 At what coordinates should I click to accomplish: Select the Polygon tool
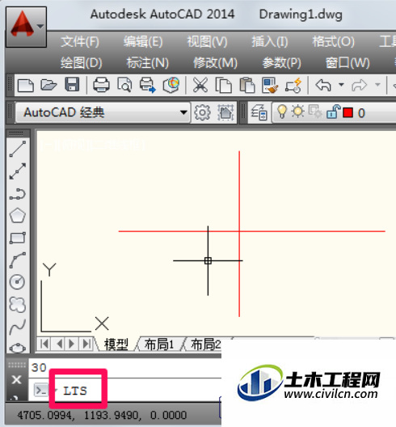(x=18, y=216)
